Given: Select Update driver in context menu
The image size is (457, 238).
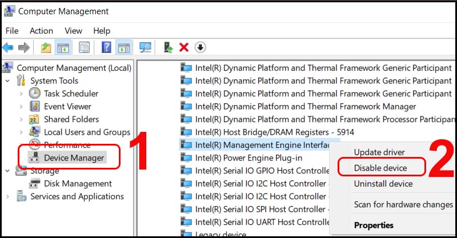Looking at the screenshot, I should [379, 152].
